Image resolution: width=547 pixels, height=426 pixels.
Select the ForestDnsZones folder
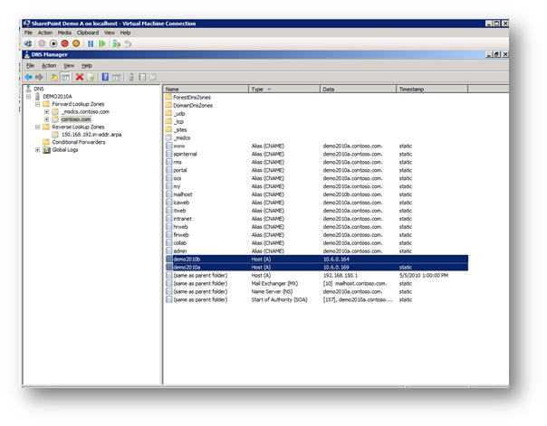click(192, 97)
